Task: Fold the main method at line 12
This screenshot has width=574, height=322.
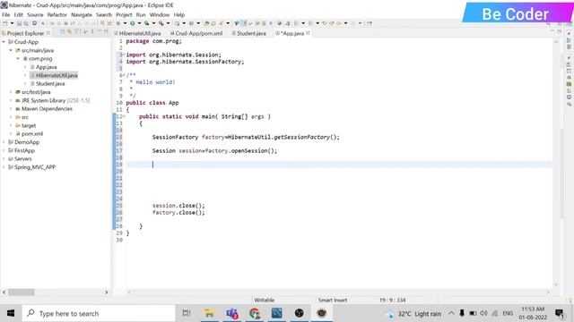Action: 124,116
